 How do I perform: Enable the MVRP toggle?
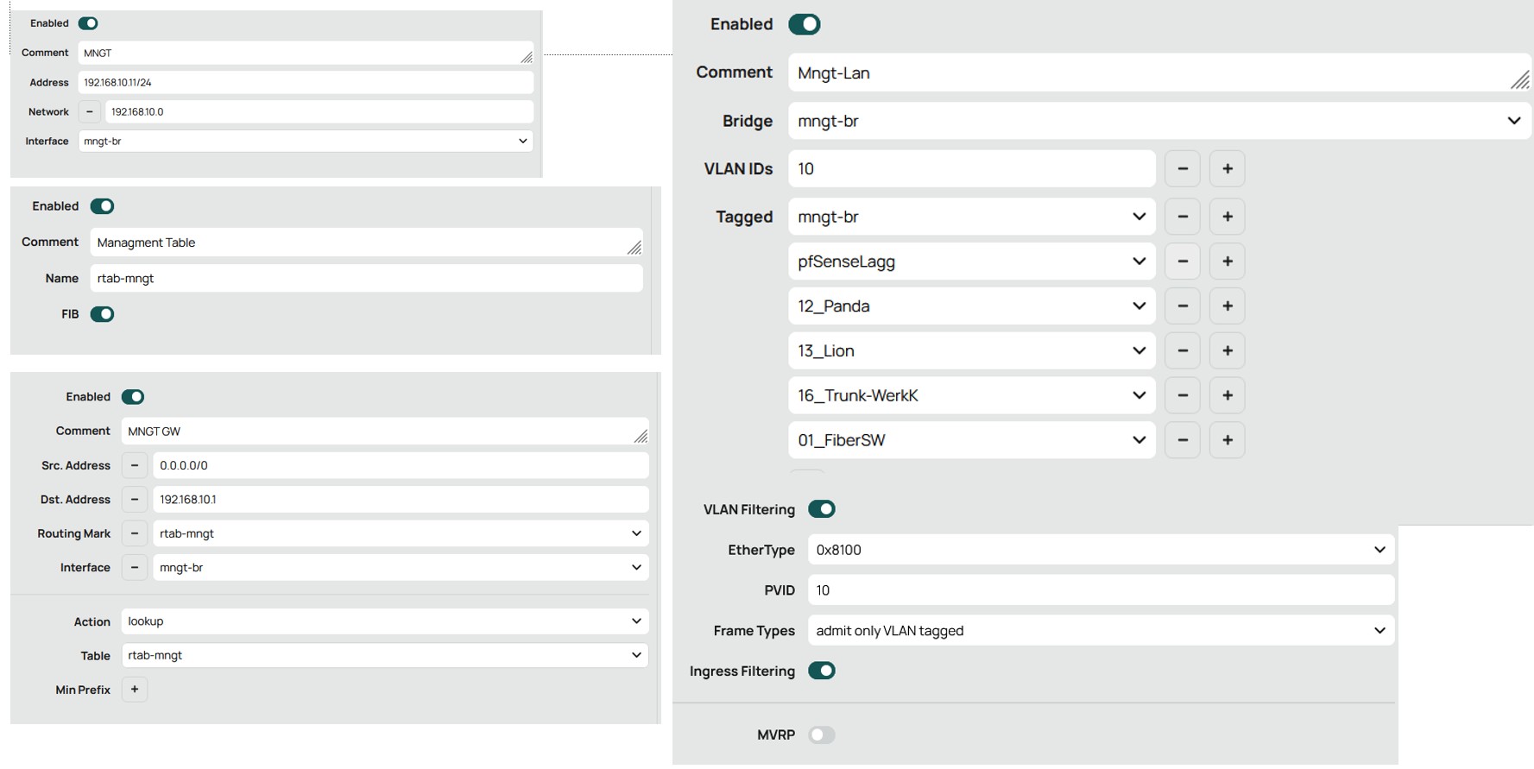tap(822, 735)
